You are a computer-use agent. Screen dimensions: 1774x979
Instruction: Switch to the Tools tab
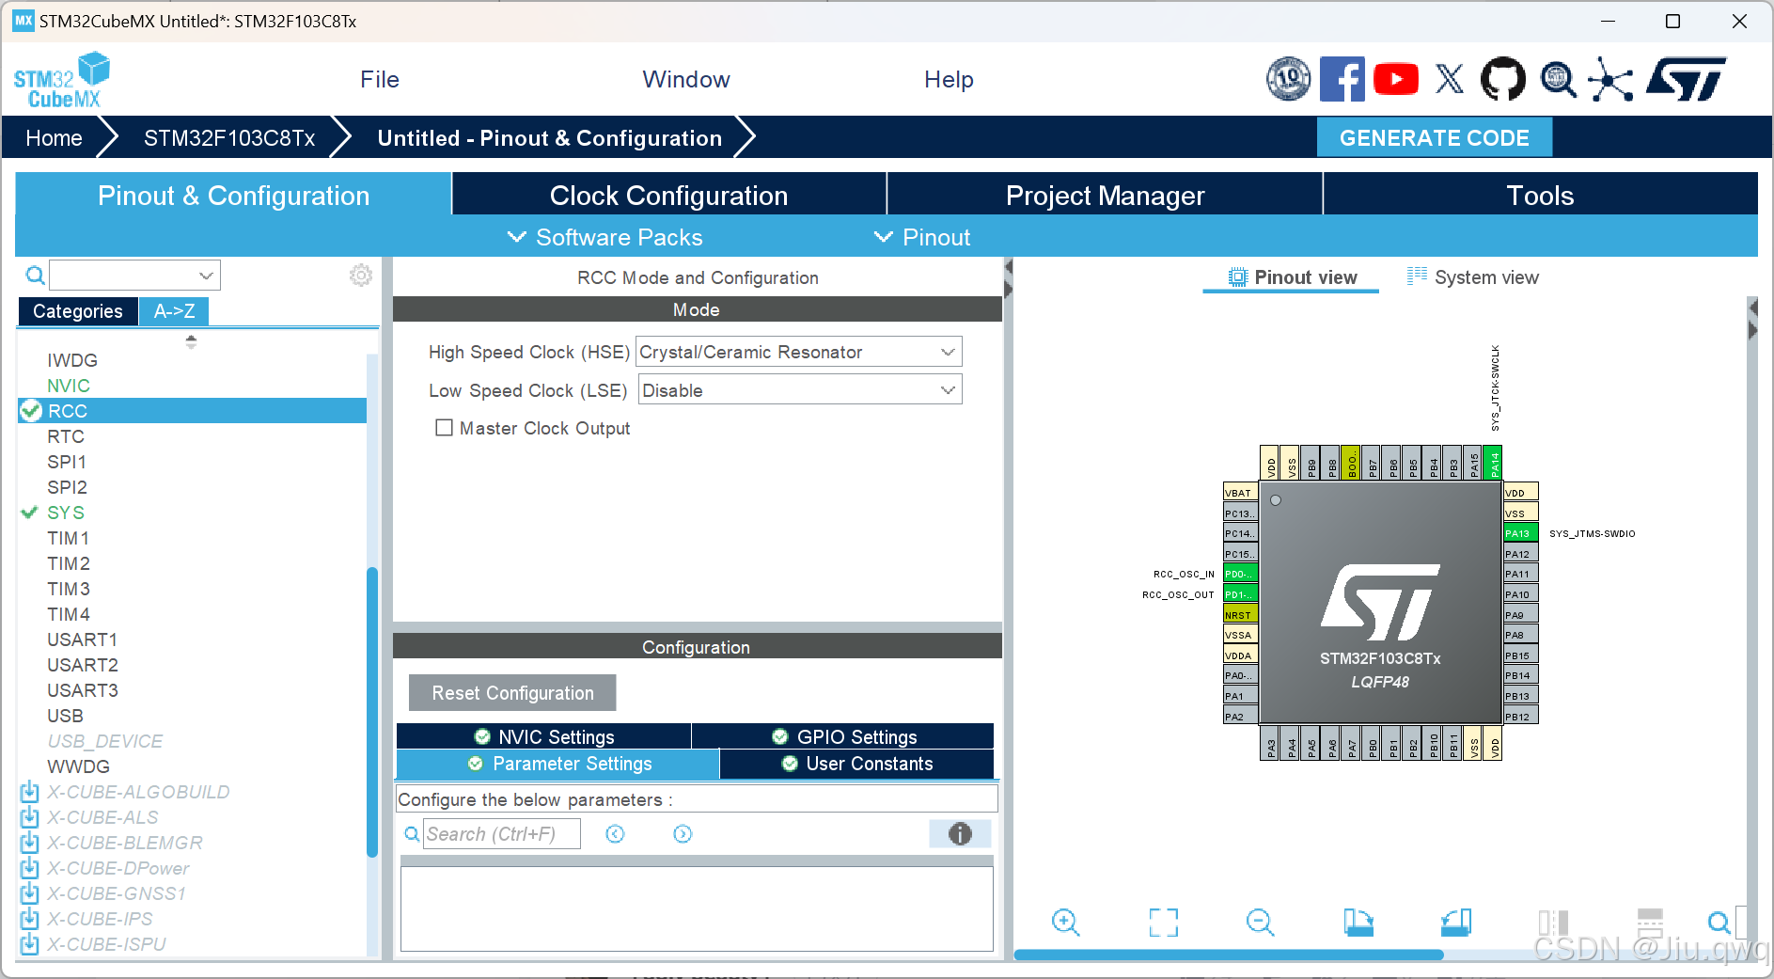(1540, 195)
